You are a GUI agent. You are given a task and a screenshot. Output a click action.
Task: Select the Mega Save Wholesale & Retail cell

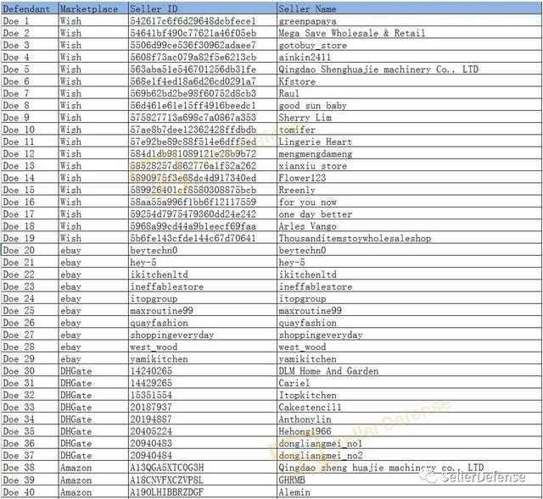click(409, 33)
